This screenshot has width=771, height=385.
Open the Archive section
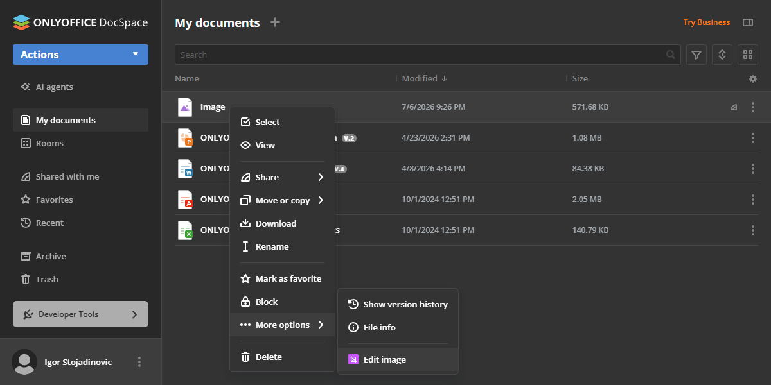coord(80,256)
